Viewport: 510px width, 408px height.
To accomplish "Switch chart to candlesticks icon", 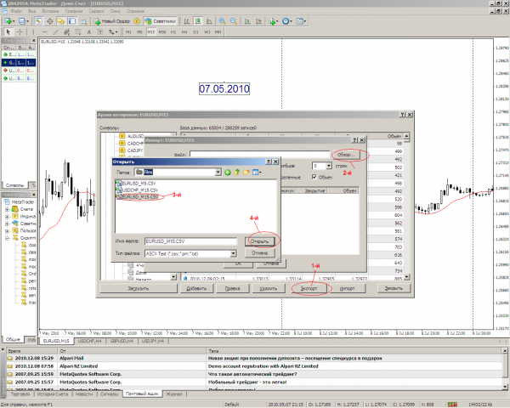I will tap(198, 21).
